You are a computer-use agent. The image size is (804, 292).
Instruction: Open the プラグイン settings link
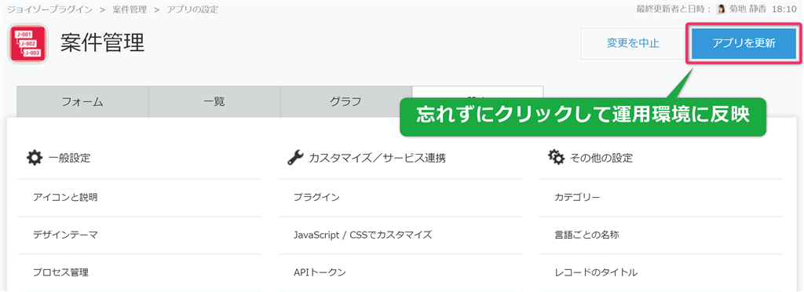316,197
